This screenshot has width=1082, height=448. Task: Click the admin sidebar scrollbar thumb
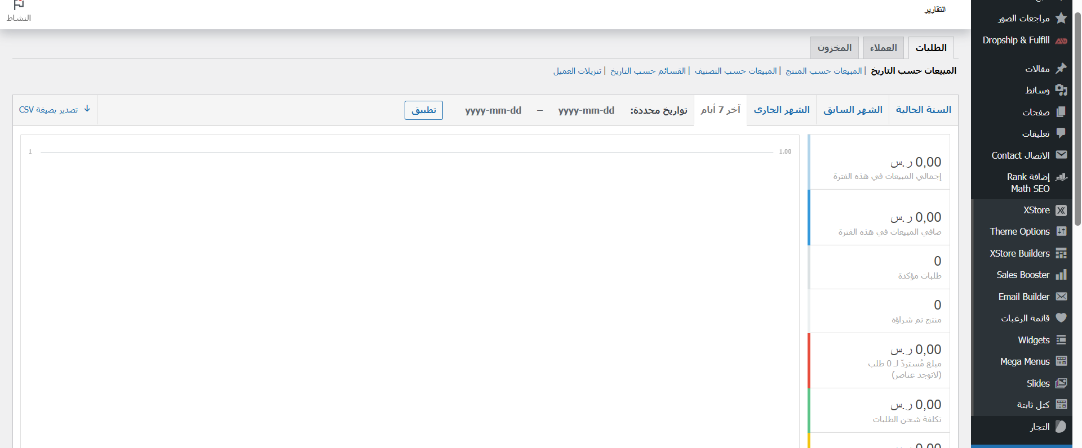[1077, 118]
